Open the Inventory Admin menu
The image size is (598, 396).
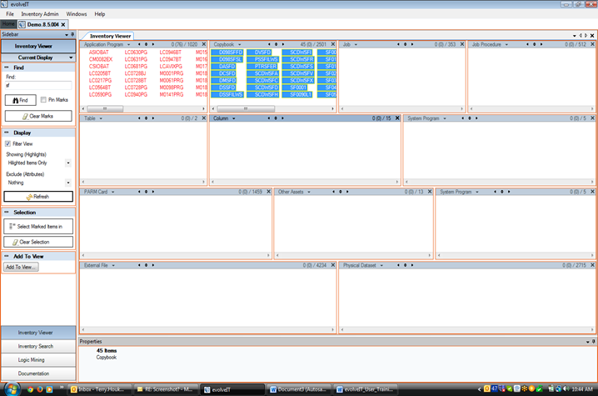40,13
